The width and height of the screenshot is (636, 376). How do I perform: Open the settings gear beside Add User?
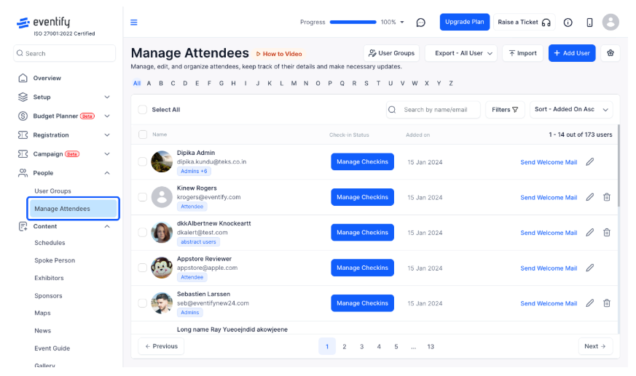610,53
